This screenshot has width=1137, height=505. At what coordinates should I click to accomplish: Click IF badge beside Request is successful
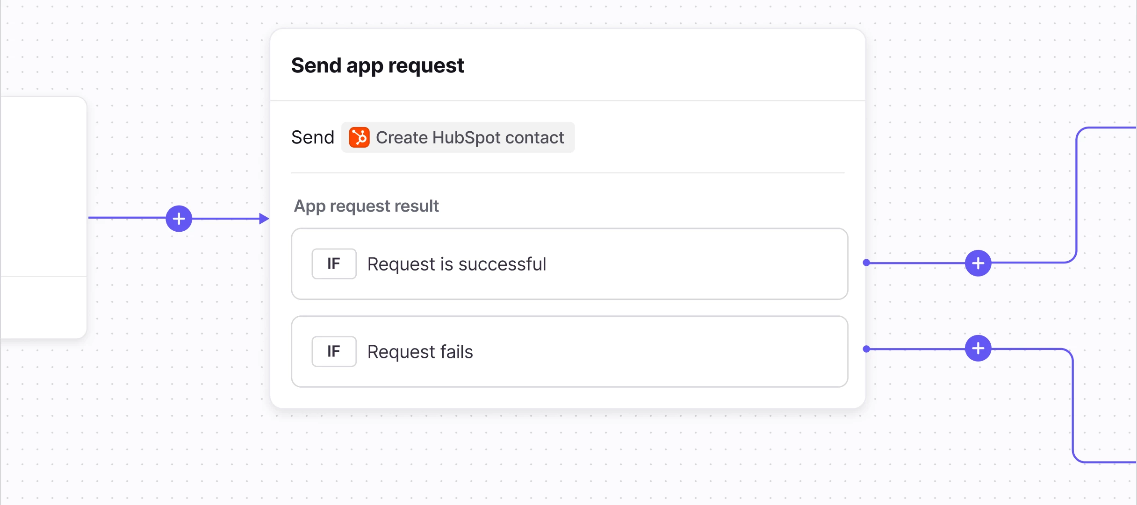[334, 264]
